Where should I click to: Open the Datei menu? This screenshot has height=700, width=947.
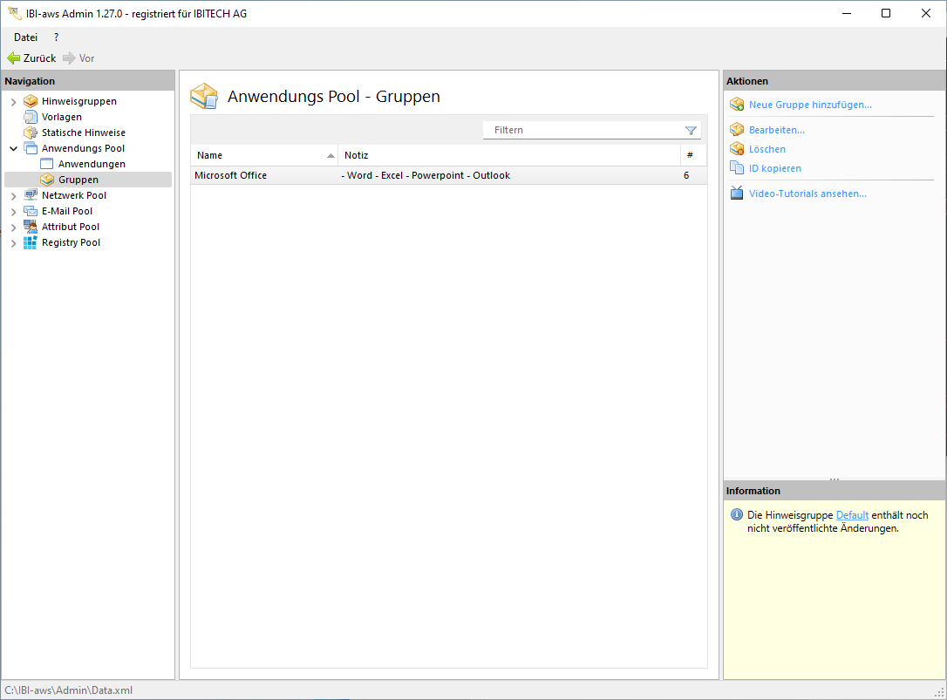(x=25, y=37)
